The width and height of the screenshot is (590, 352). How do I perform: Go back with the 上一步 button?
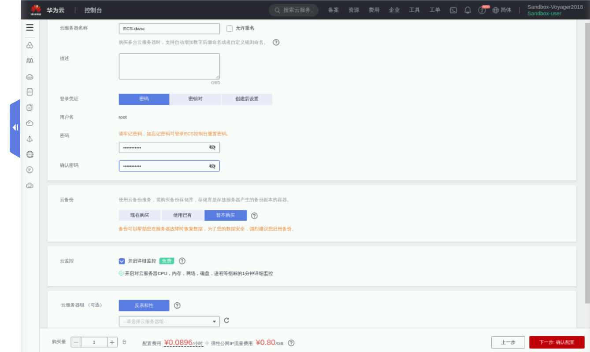[x=508, y=342]
